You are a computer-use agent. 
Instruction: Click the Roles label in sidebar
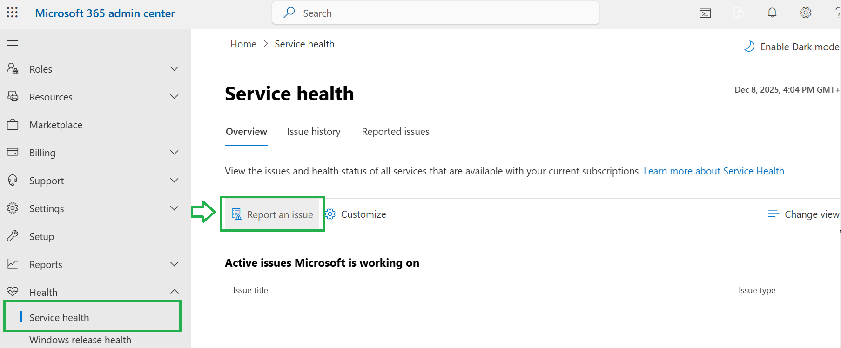coord(41,69)
